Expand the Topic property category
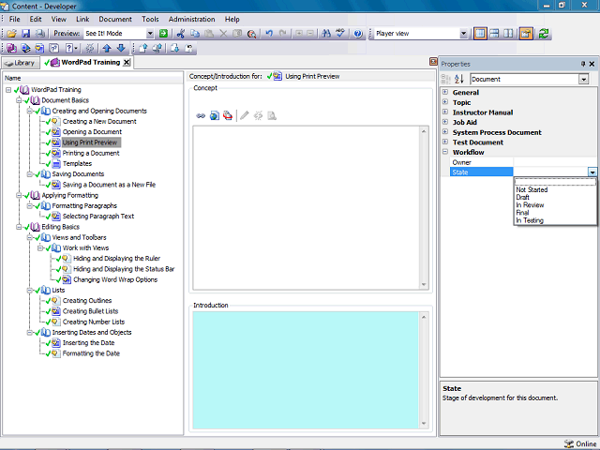The image size is (600, 450). 445,102
